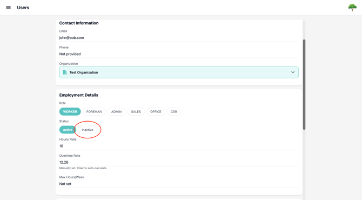Select the ADMIN role chip

(116, 111)
